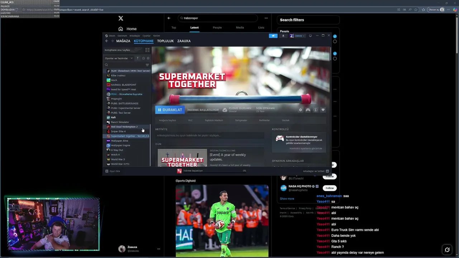Image resolution: width=459 pixels, height=258 pixels.
Task: Open Arkadaşlar ve Sohbet chat icon
Action: click(327, 171)
